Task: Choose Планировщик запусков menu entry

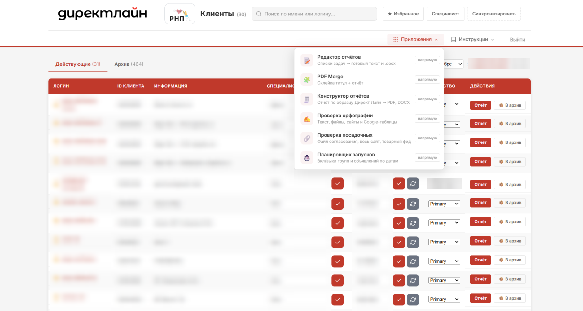Action: 369,158
